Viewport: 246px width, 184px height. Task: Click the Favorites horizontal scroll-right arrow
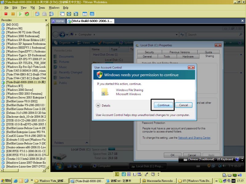click(44, 171)
